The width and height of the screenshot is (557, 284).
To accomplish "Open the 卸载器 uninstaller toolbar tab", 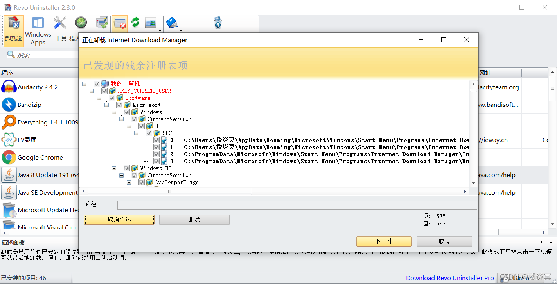I will point(14,30).
